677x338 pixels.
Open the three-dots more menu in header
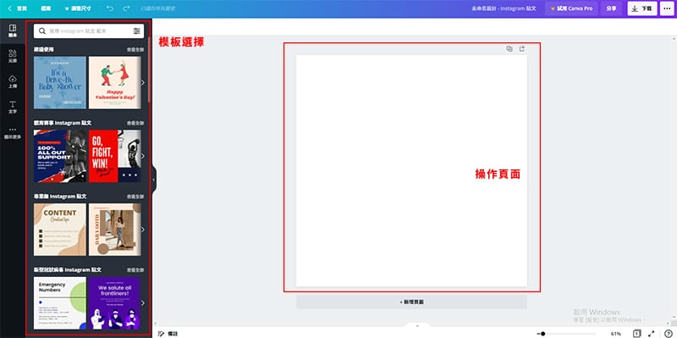[x=667, y=8]
